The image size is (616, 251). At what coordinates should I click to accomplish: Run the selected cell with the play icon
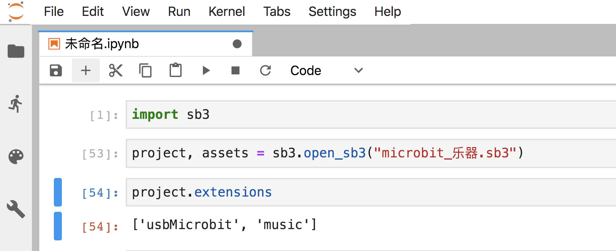pyautogui.click(x=206, y=70)
